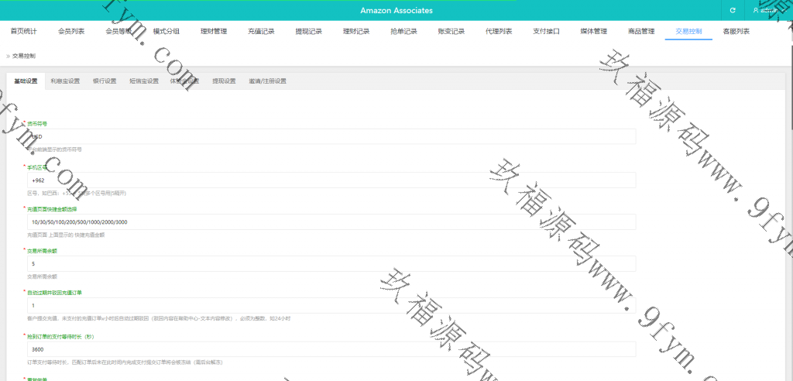Open the 充值记录 page
The height and width of the screenshot is (381, 793).
point(261,32)
